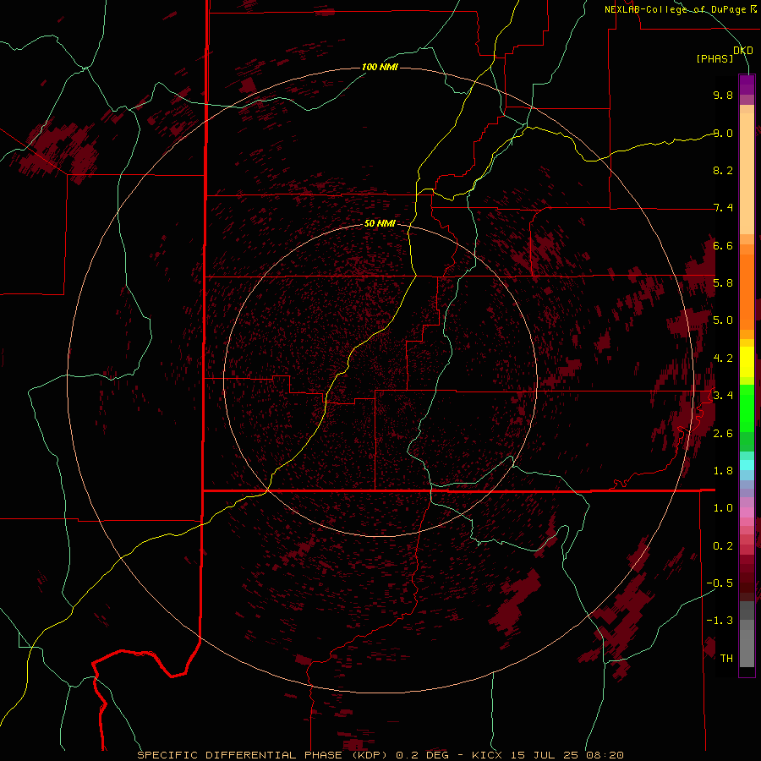This screenshot has width=761, height=761.
Task: Click the 7.4 scale value
Action: tap(723, 208)
